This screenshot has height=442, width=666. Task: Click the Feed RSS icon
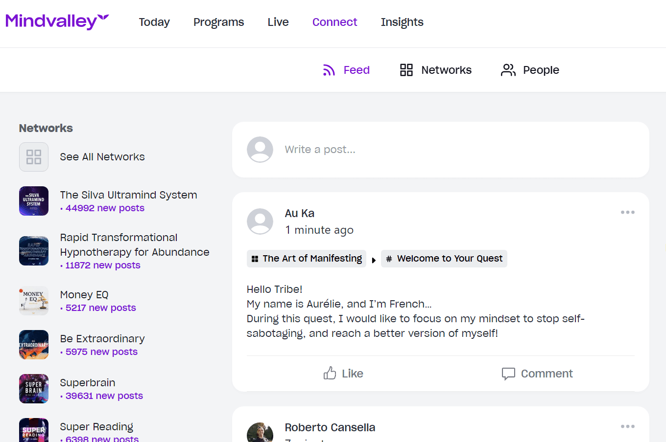[x=329, y=70]
